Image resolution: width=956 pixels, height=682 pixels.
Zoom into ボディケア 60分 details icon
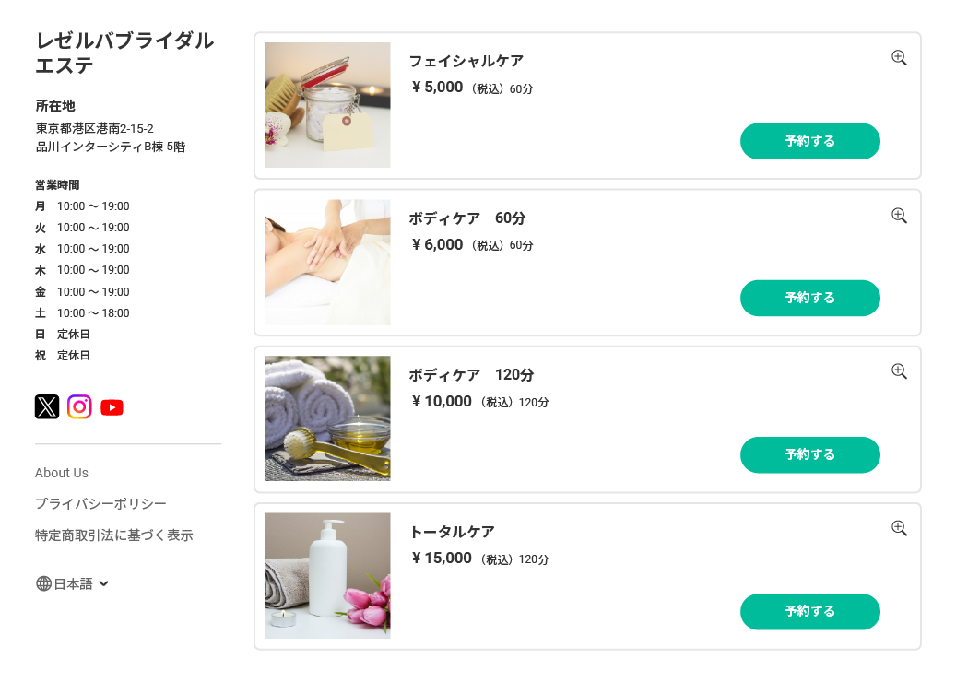(x=899, y=216)
